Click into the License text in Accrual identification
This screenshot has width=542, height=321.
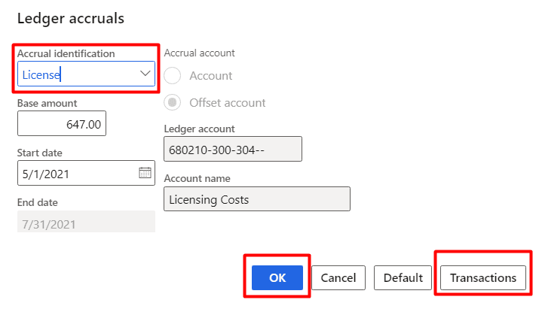click(41, 74)
